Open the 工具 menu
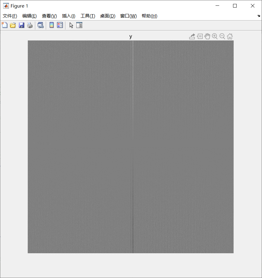This screenshot has height=278, width=262. click(88, 16)
